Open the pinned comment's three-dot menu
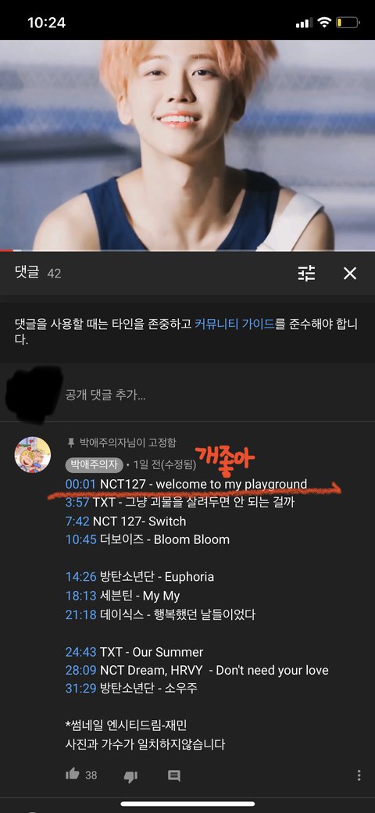Viewport: 375px width, 813px height. [359, 775]
